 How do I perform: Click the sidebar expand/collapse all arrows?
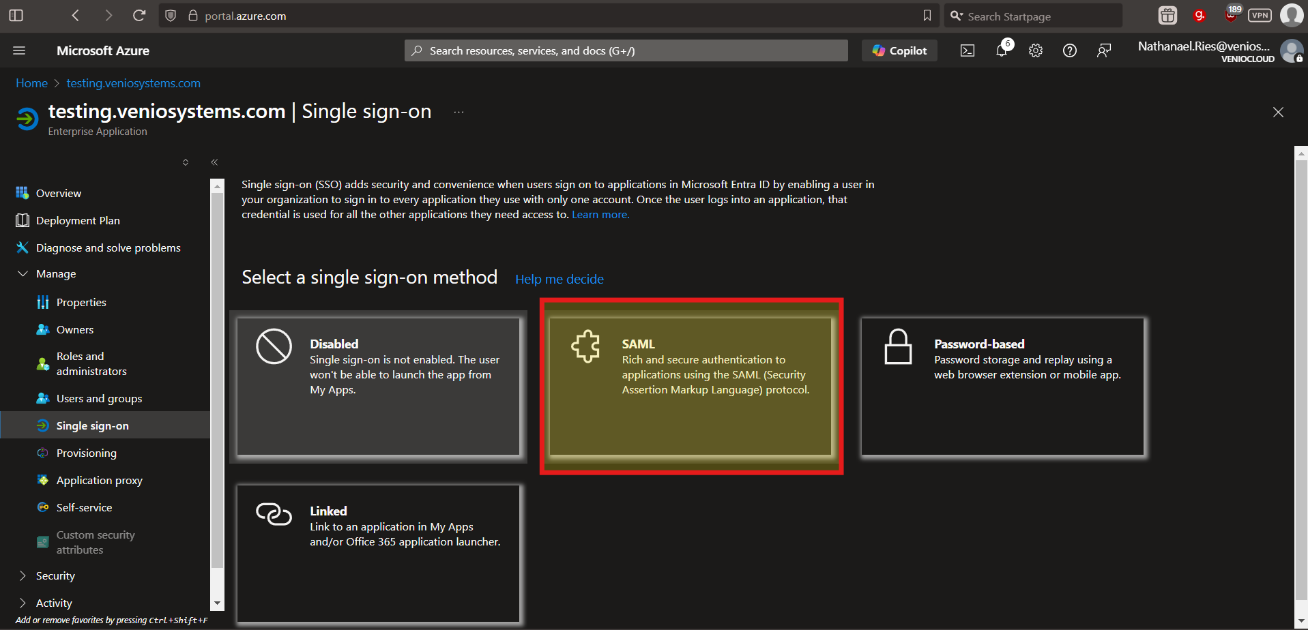click(186, 162)
